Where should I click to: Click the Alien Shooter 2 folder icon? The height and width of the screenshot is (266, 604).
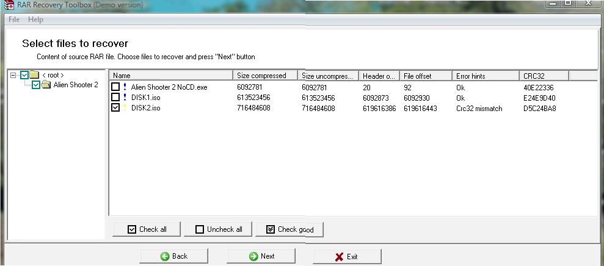click(x=46, y=85)
